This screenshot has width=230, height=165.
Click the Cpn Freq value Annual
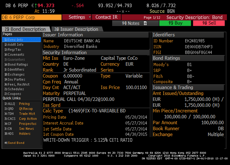click(71, 82)
